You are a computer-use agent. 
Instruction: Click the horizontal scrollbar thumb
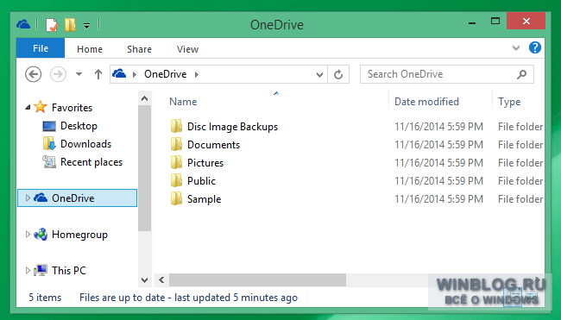point(257,280)
